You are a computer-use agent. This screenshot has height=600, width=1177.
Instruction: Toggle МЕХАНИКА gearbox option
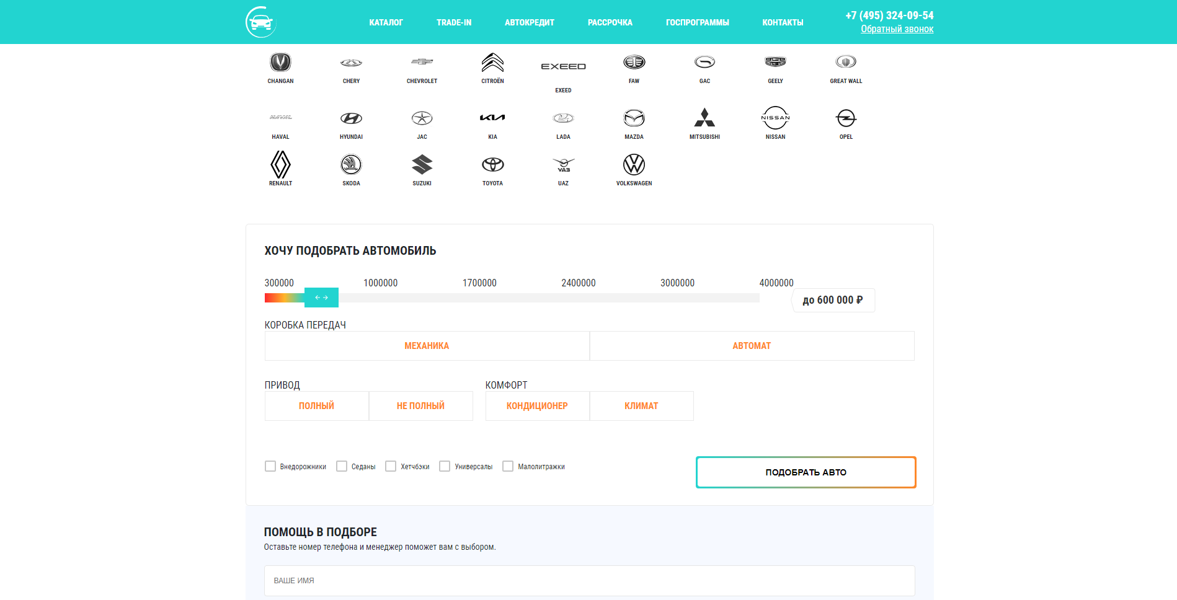427,346
